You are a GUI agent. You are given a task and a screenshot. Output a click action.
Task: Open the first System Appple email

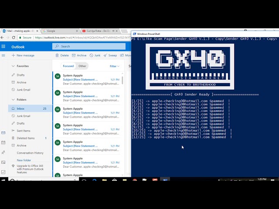coord(87,79)
